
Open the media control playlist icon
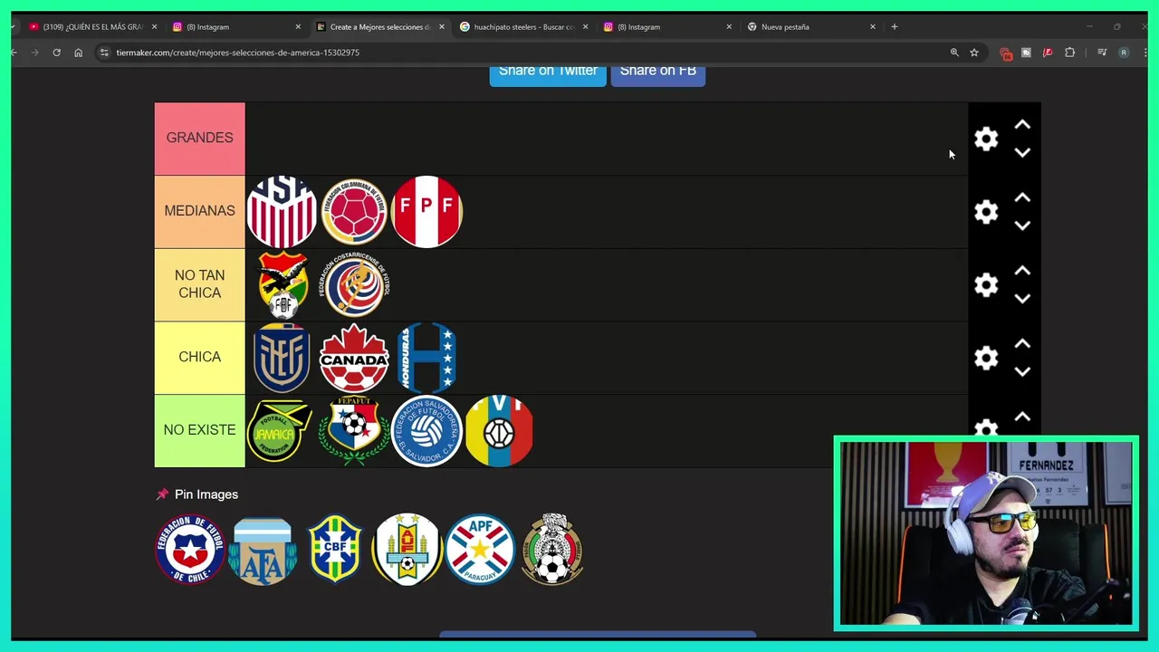pyautogui.click(x=1102, y=53)
